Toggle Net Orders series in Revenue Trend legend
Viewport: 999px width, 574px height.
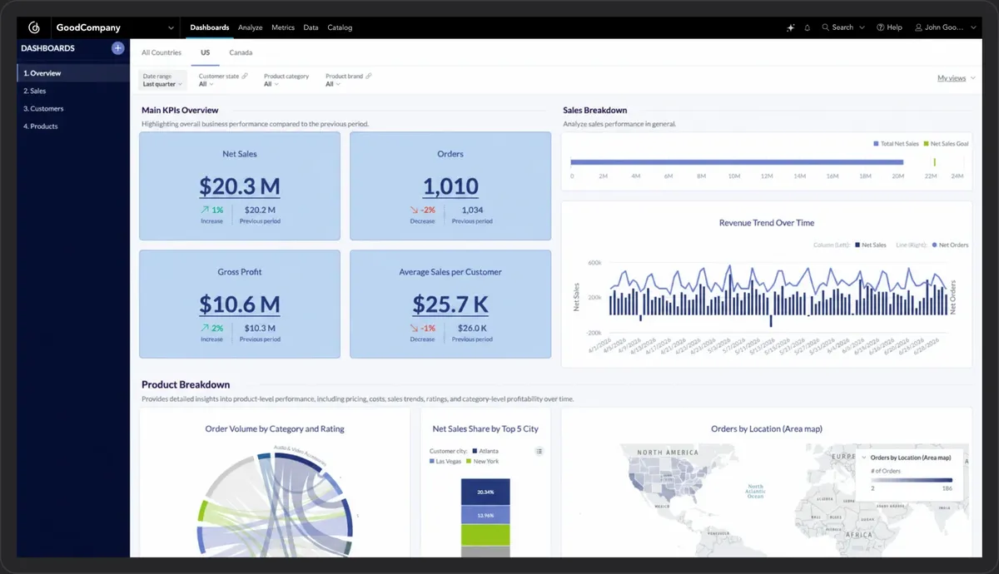pos(950,245)
